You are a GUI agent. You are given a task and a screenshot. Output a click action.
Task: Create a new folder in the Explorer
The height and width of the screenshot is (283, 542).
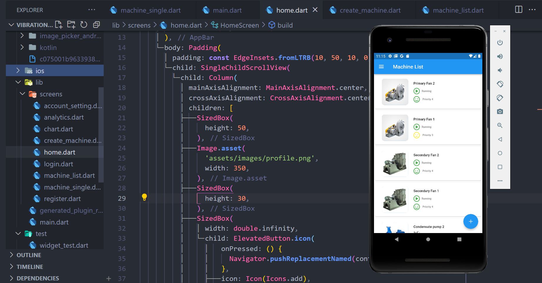click(x=71, y=25)
